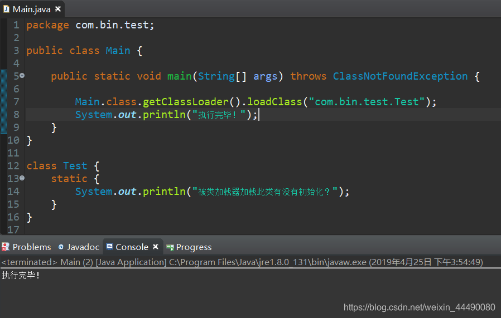Click the Progress view icon
This screenshot has width=501, height=318.
click(x=170, y=247)
